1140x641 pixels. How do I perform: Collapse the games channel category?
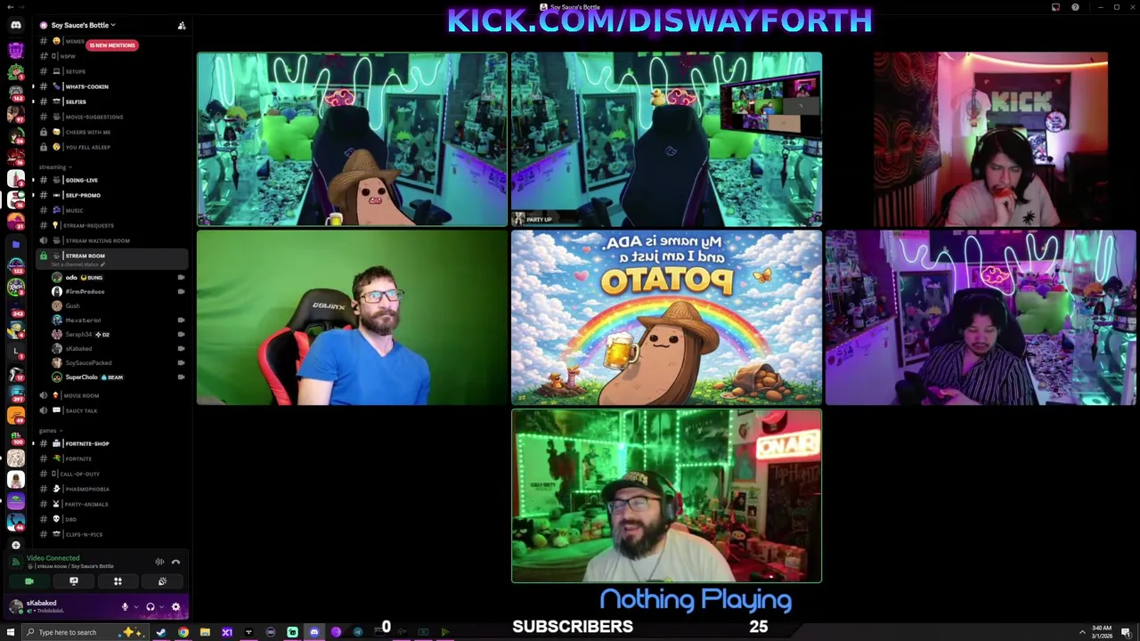49,431
